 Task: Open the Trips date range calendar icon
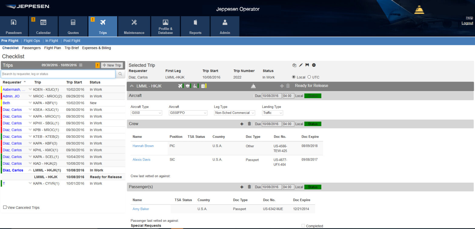pos(81,65)
